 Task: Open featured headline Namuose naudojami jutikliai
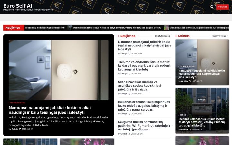(x=50, y=110)
